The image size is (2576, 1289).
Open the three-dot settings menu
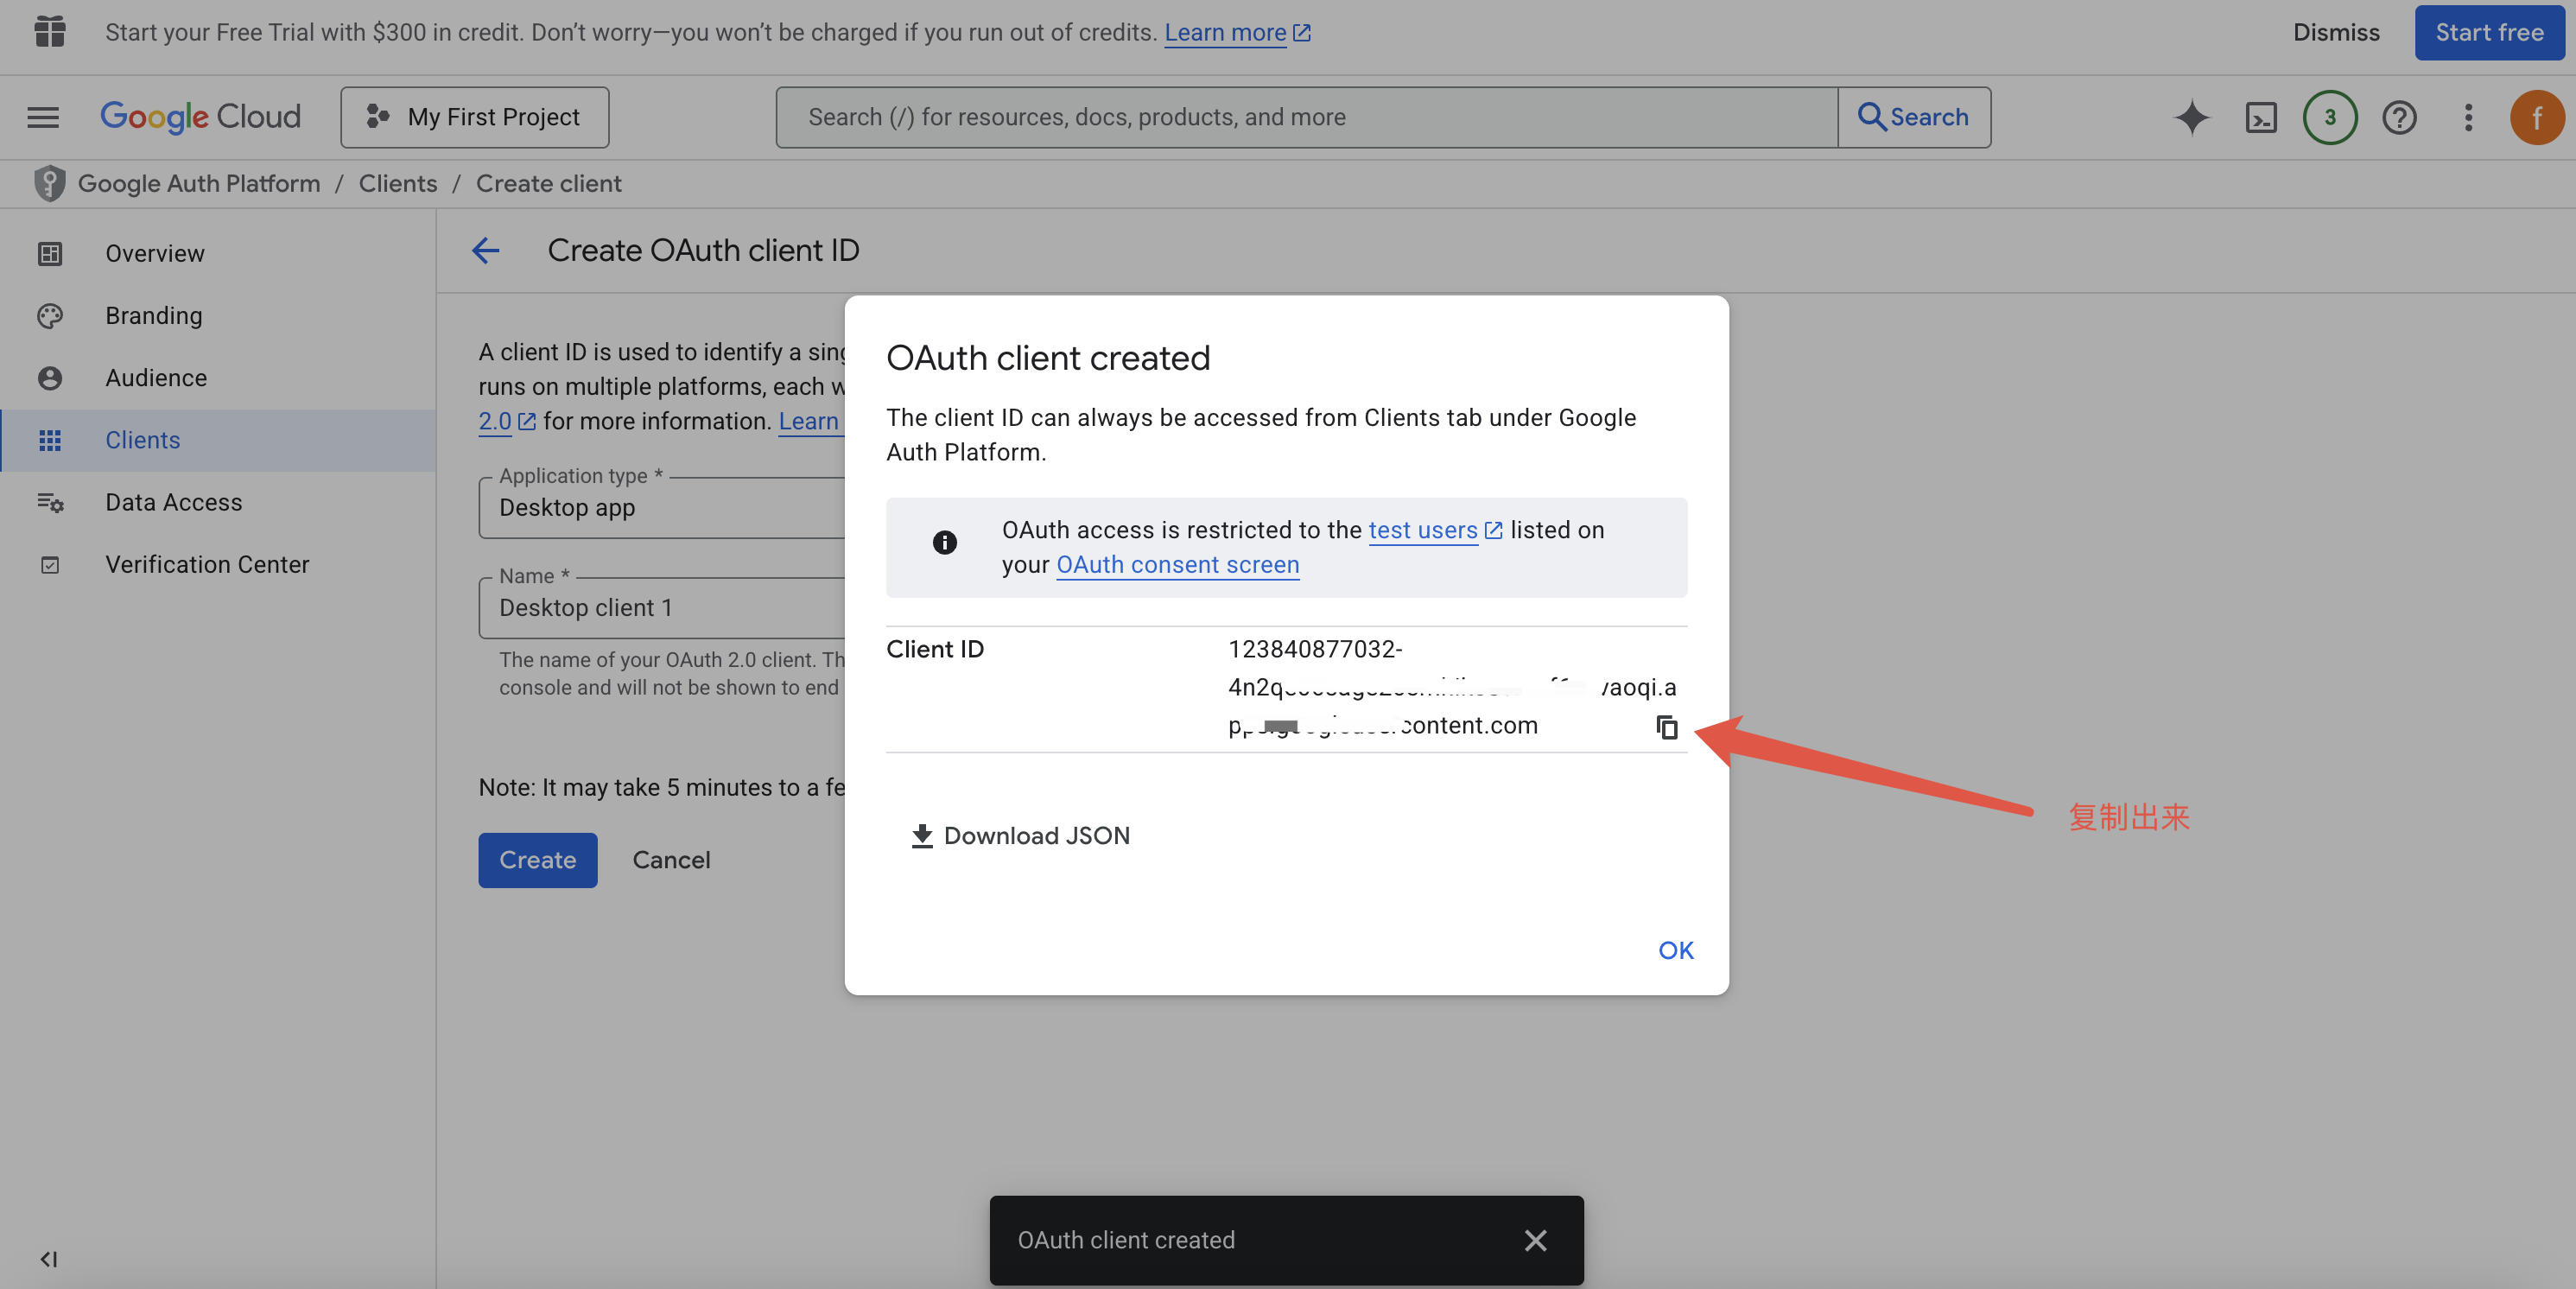tap(2468, 117)
